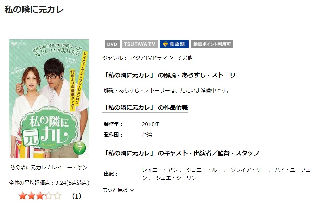Open cast member レイニー・ヤン
This screenshot has width=316, height=205.
pos(160,170)
